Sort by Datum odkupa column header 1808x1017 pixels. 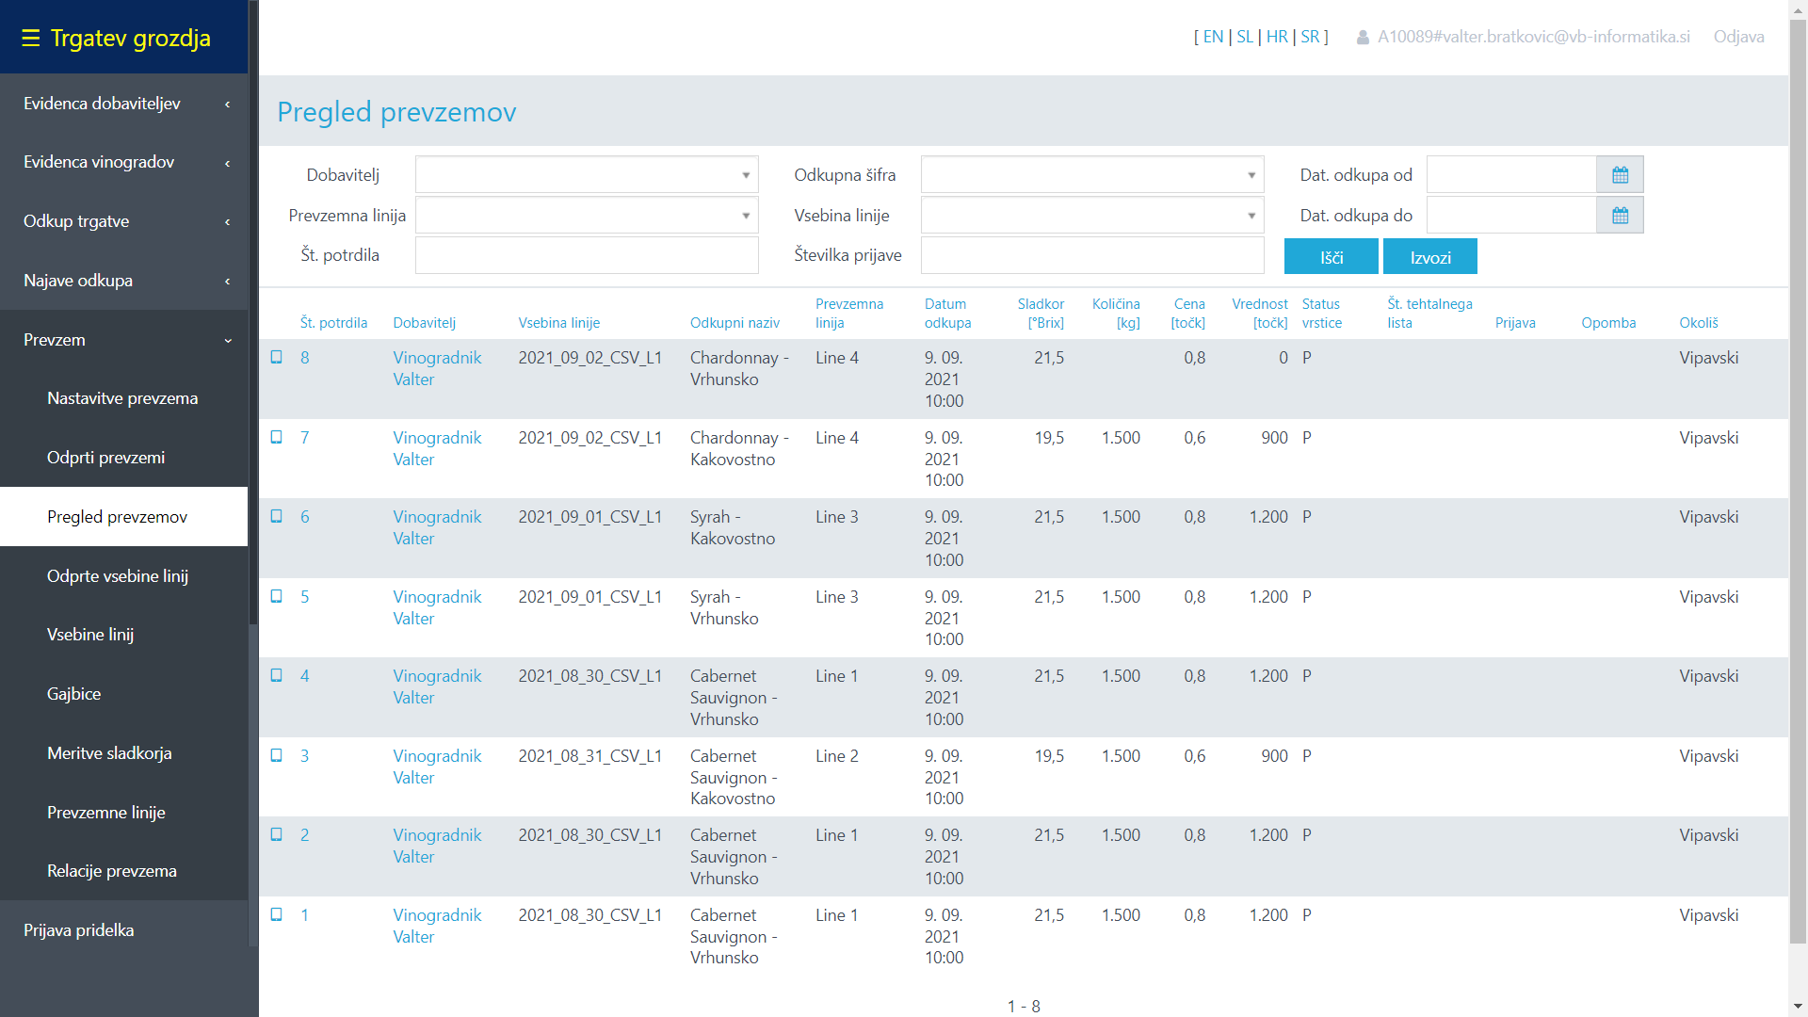point(947,314)
